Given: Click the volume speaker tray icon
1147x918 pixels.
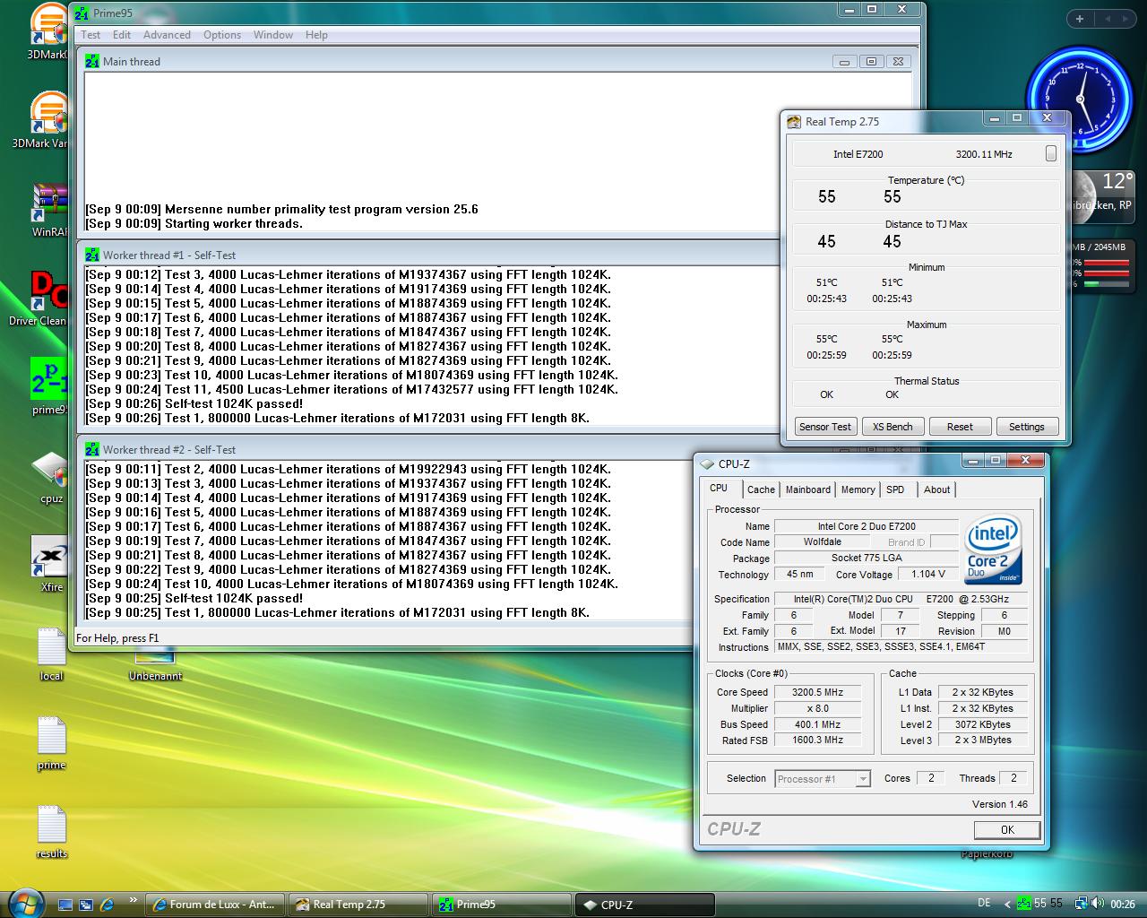Looking at the screenshot, I should pos(1097,904).
